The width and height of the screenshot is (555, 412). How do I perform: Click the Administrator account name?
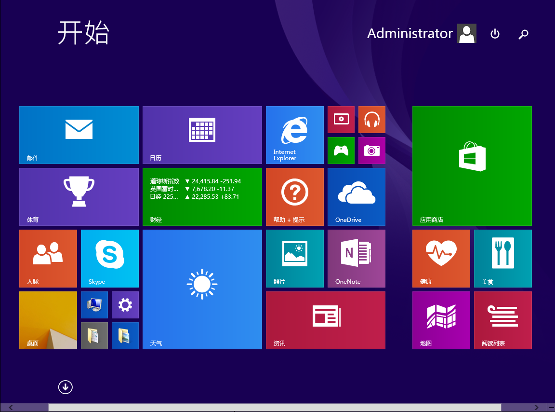point(410,33)
